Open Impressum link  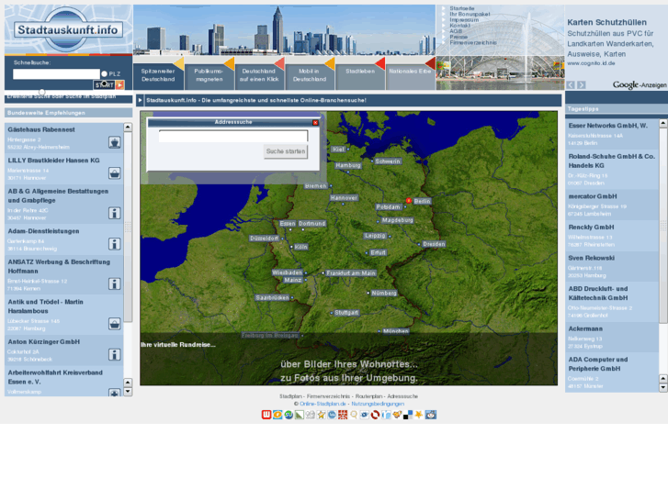464,20
